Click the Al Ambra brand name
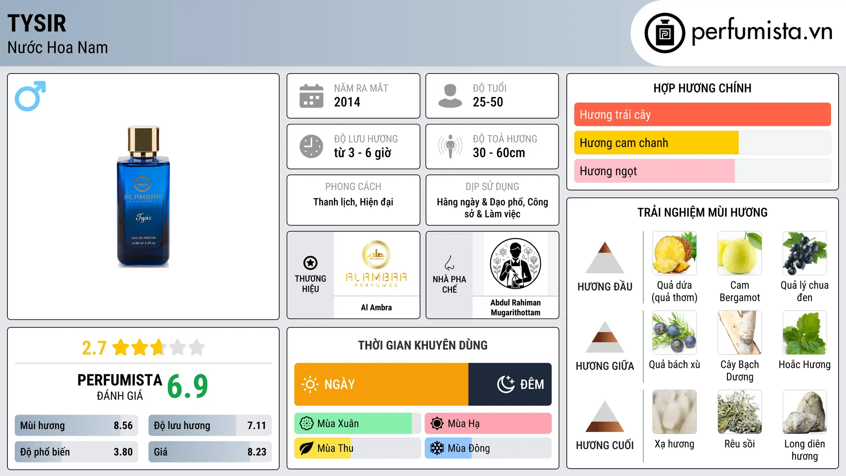This screenshot has height=476, width=846. click(376, 307)
